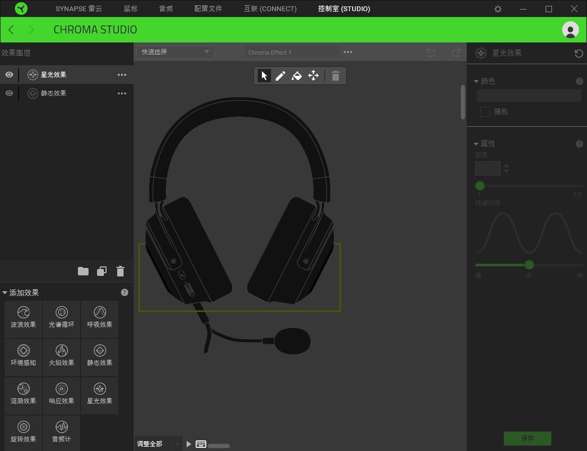Hide the 静态效果 layer

tap(10, 93)
